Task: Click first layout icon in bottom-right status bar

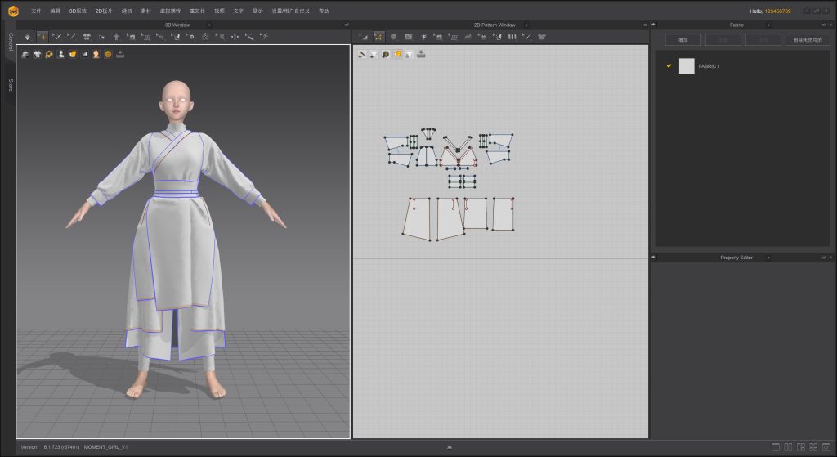Action: (776, 447)
